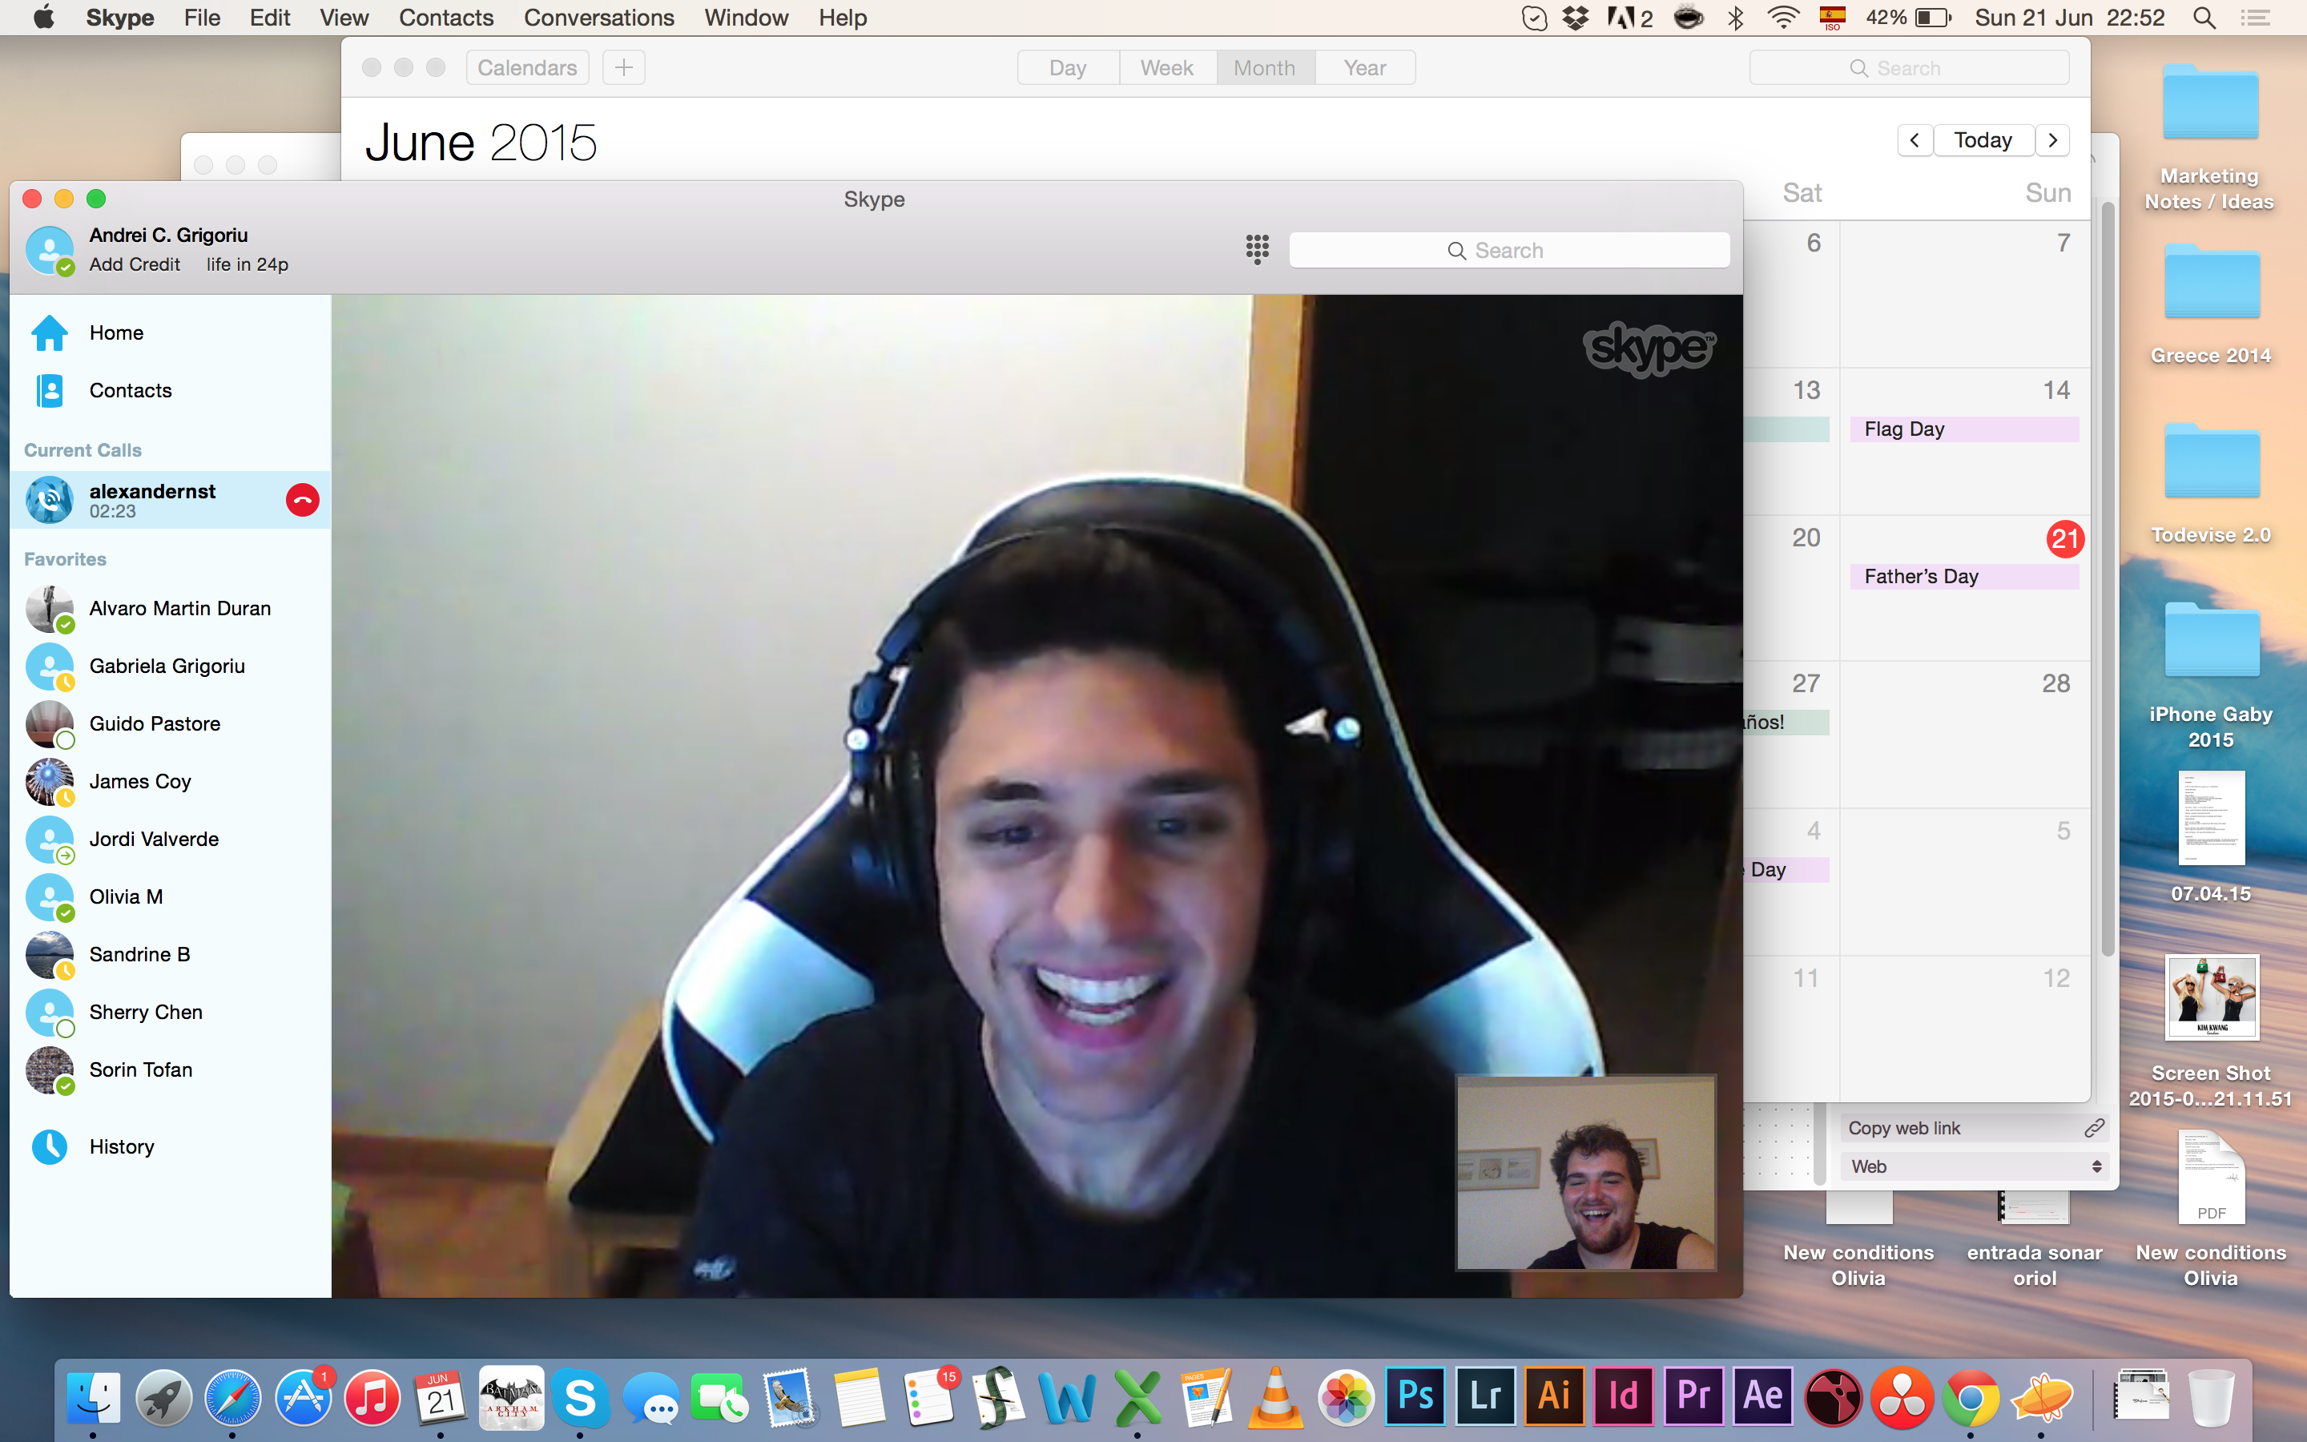Screen dimensions: 2307x1442
Task: Open the Conversations menu
Action: coord(598,17)
